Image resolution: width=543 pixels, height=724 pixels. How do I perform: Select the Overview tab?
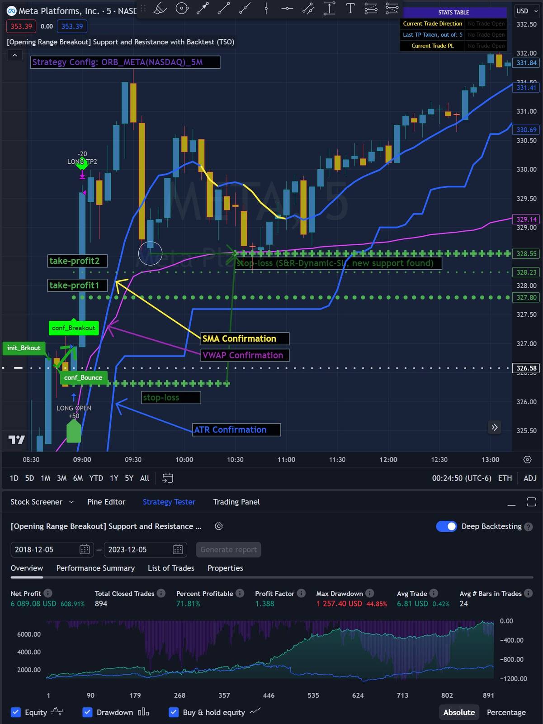pyautogui.click(x=27, y=568)
